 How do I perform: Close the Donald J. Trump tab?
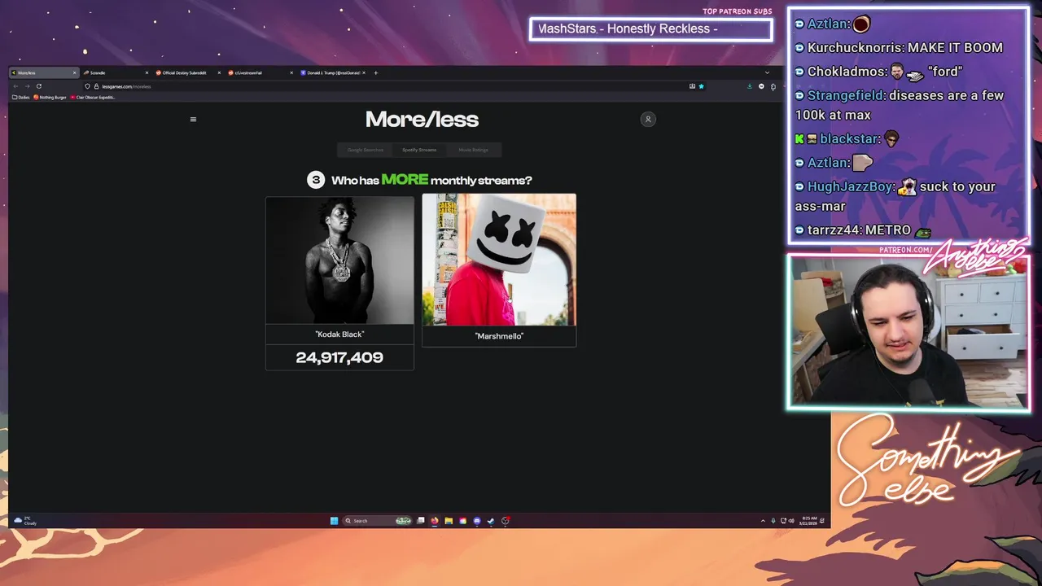(364, 72)
